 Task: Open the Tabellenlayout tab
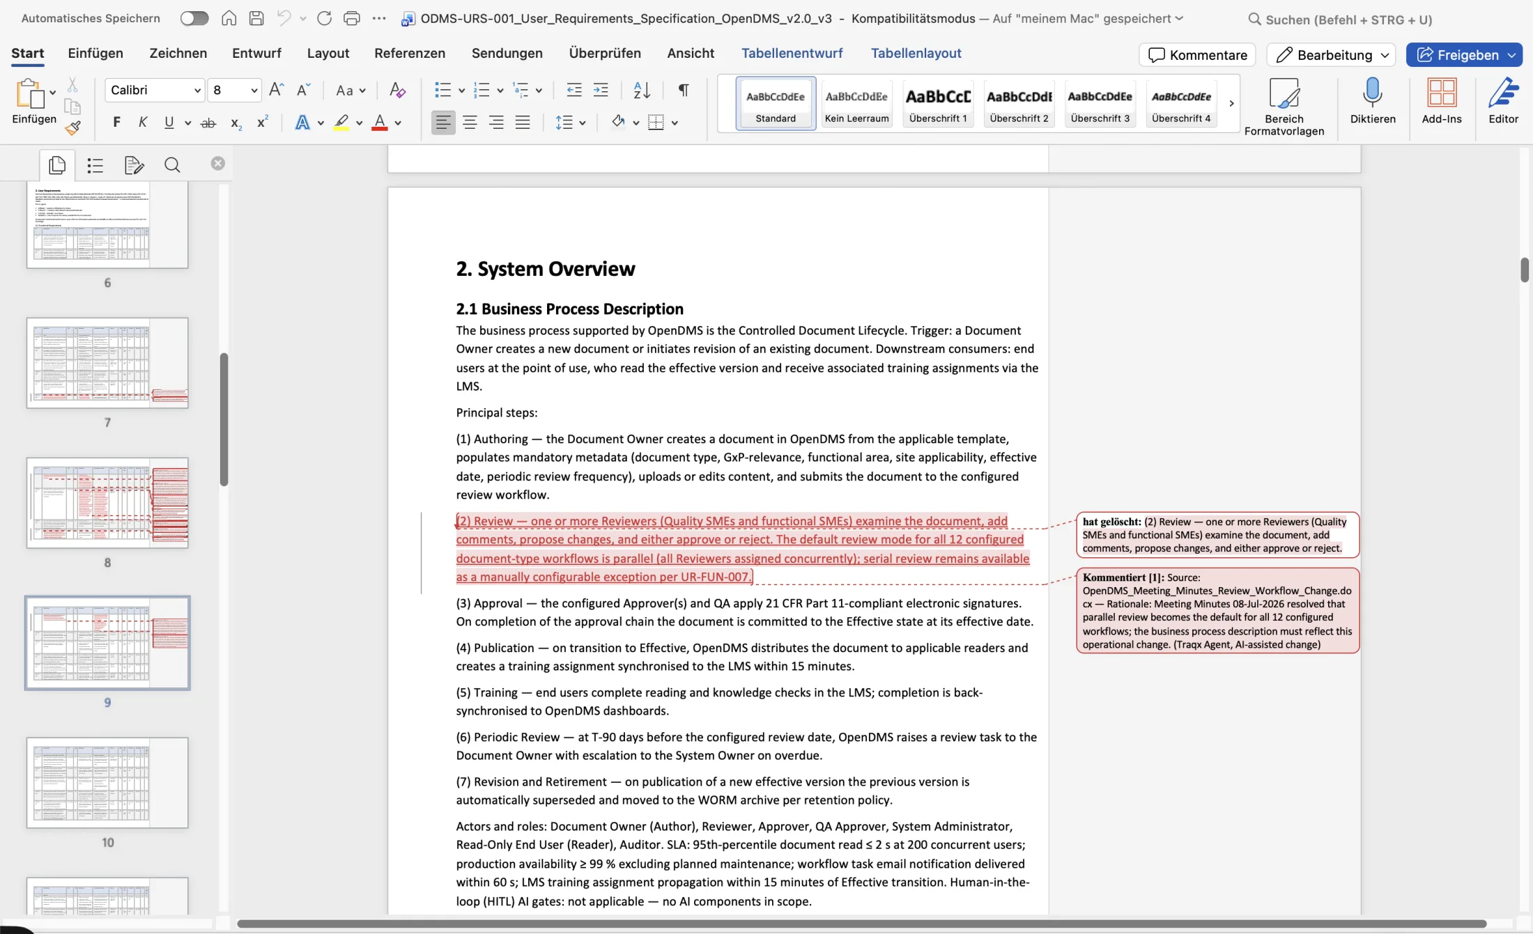[916, 53]
